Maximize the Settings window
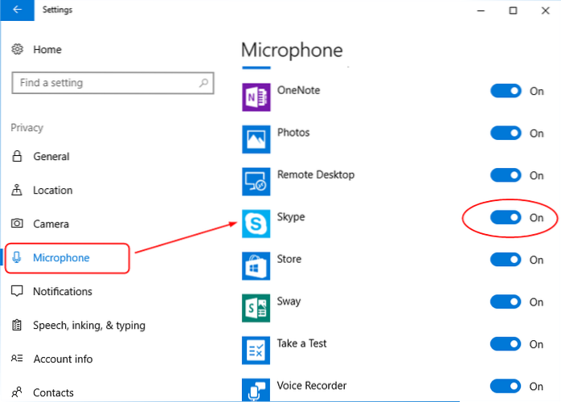 point(513,10)
